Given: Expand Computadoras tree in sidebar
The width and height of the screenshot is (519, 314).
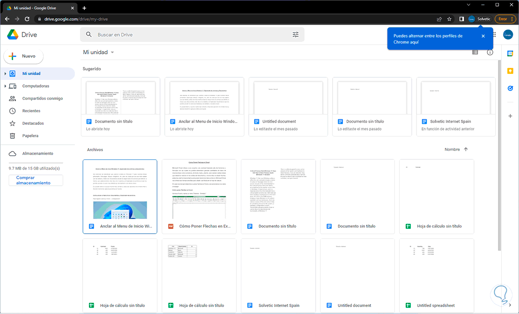Looking at the screenshot, I should (5, 86).
